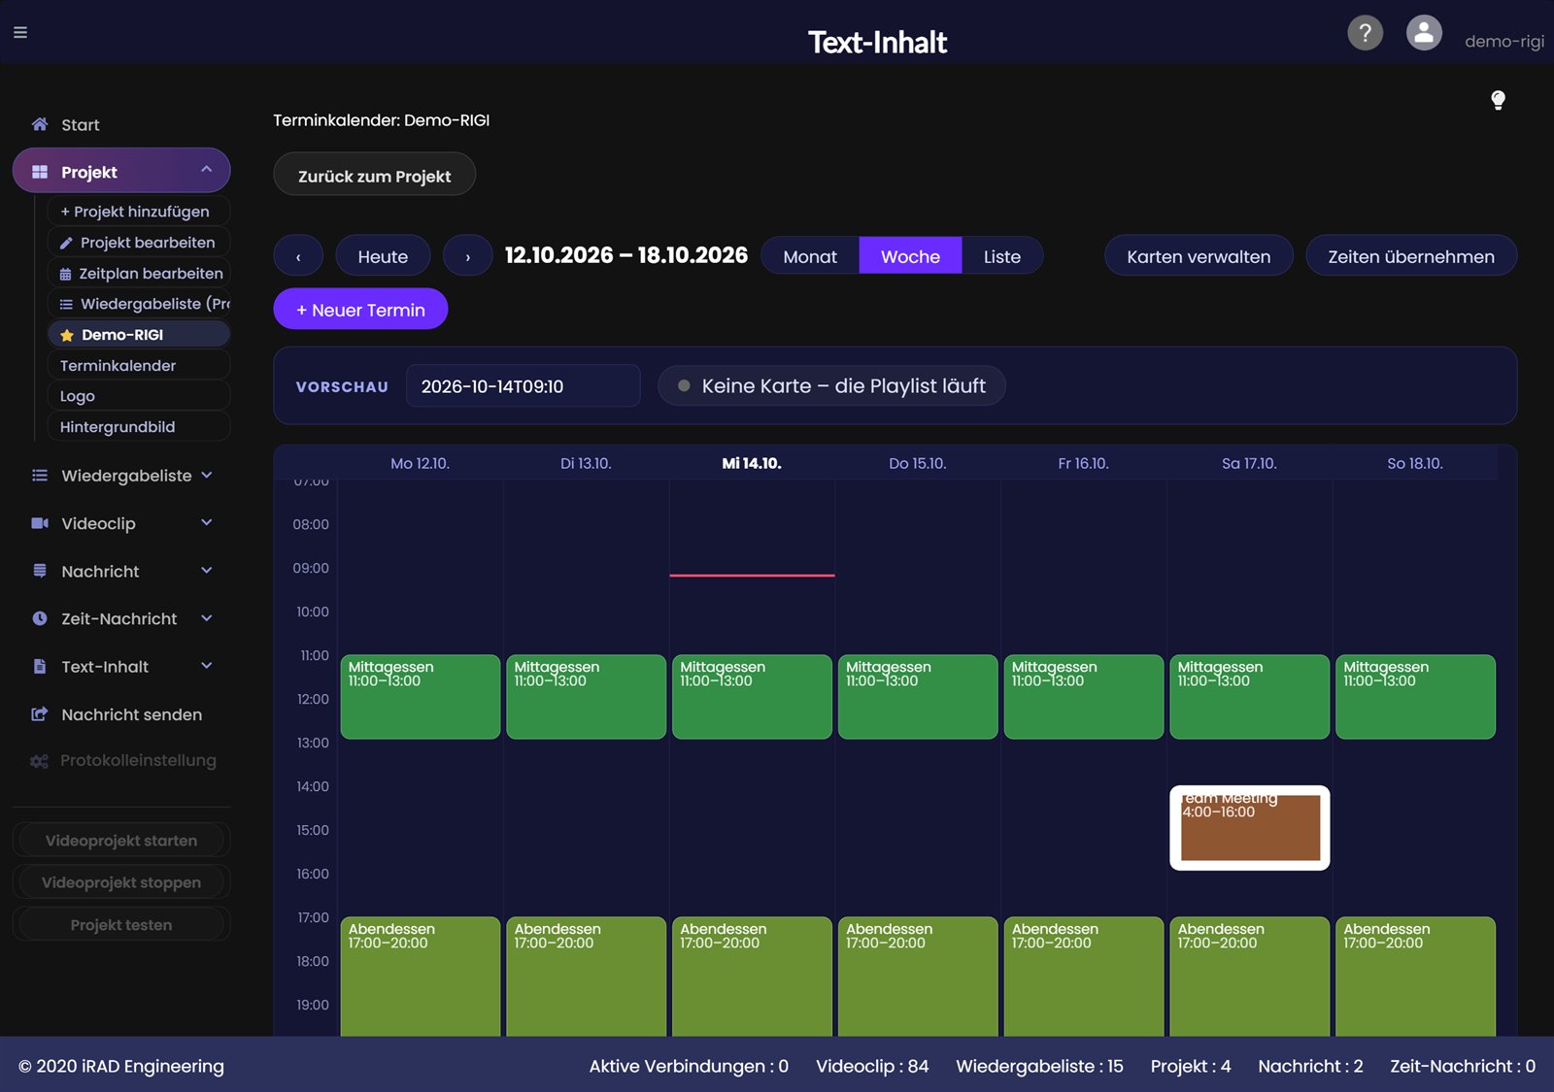Click Zurück zum Projekt button
Image resolution: width=1554 pixels, height=1092 pixels.
tap(374, 175)
